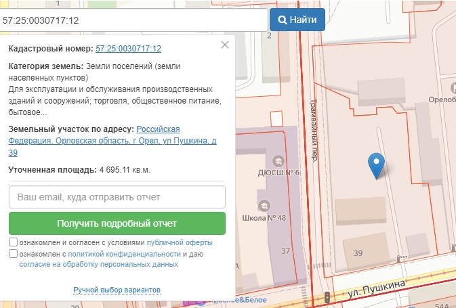The width and height of the screenshot is (456, 308).
Task: Click the ДЮСШ № 6 school icon
Action: tap(277, 160)
